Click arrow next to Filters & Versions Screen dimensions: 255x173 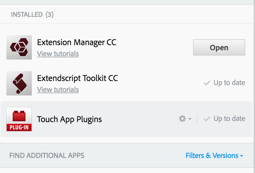pyautogui.click(x=241, y=156)
